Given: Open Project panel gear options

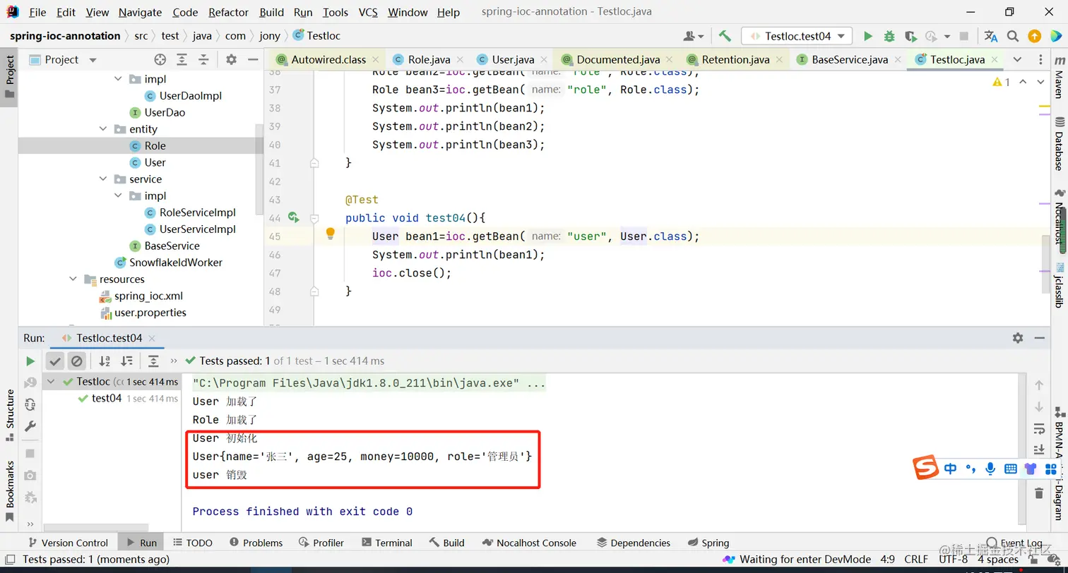Looking at the screenshot, I should (231, 60).
